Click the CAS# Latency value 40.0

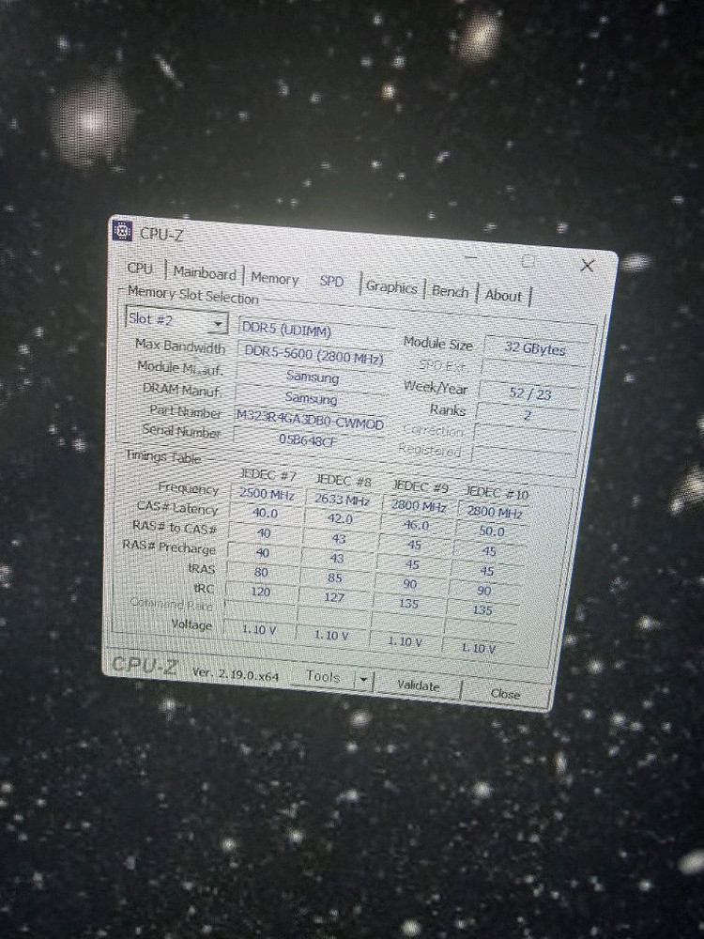[265, 514]
